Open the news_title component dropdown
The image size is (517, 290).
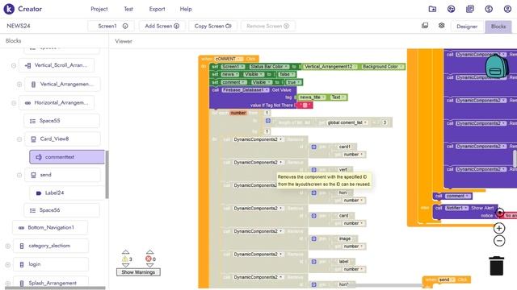tap(313, 97)
